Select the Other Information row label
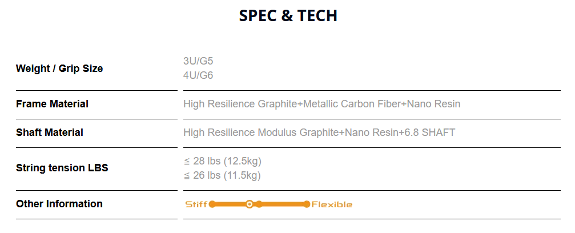The height and width of the screenshot is (233, 575). point(59,204)
